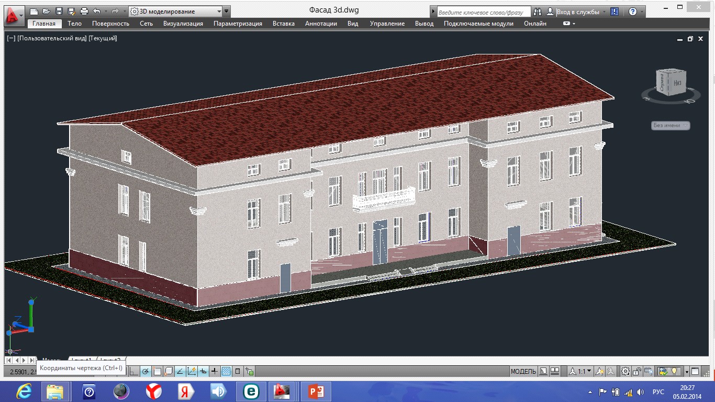
Task: Toggle transparency display in status bar
Action: click(226, 372)
